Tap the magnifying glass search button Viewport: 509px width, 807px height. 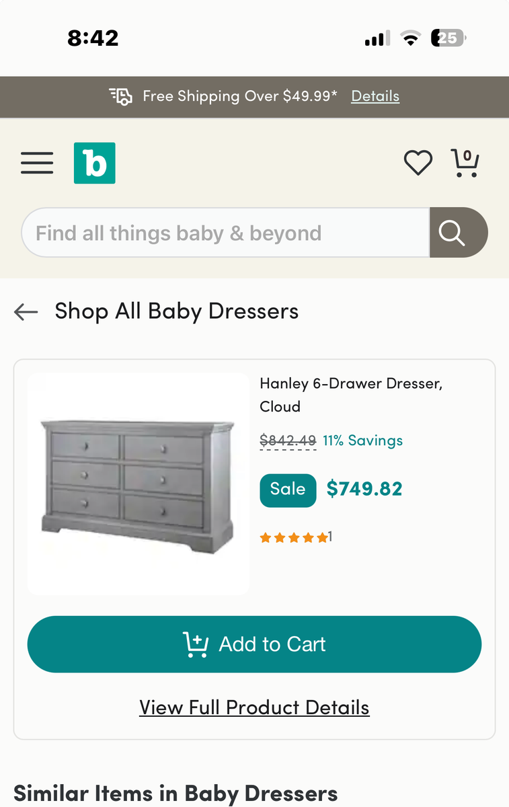[459, 233]
